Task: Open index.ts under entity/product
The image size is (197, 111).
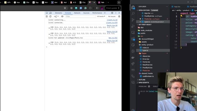Action: tap(146, 47)
